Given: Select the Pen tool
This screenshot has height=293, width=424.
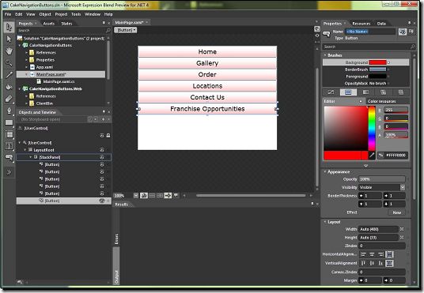Looking at the screenshot, I should tap(9, 111).
